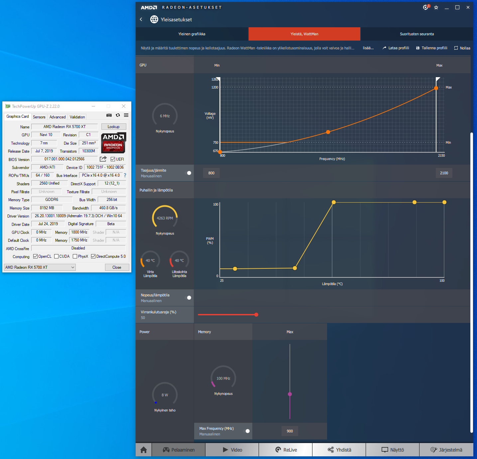Open GPU-Z hamburger menu
477x459 pixels.
point(126,115)
